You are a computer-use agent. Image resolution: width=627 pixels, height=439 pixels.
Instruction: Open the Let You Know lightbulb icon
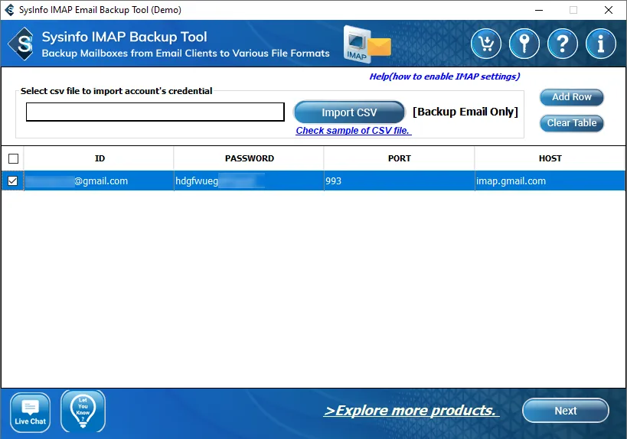pos(83,411)
